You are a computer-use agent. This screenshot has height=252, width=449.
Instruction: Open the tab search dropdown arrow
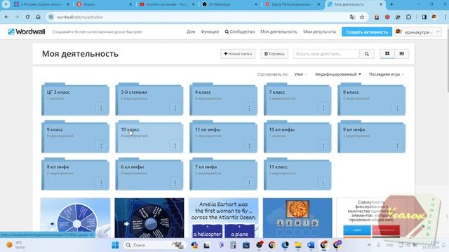(x=6, y=4)
